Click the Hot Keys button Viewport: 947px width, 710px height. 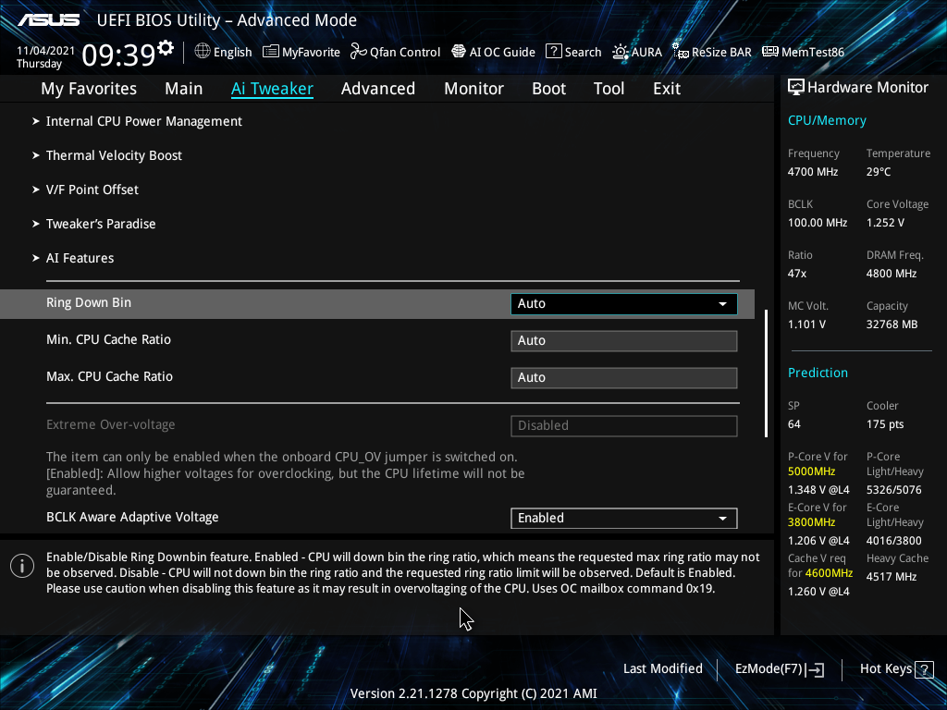[896, 669]
